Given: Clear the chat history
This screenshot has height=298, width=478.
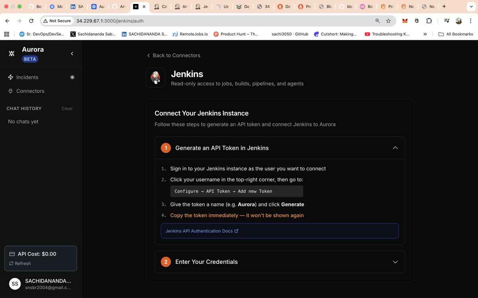Looking at the screenshot, I should pos(67,109).
